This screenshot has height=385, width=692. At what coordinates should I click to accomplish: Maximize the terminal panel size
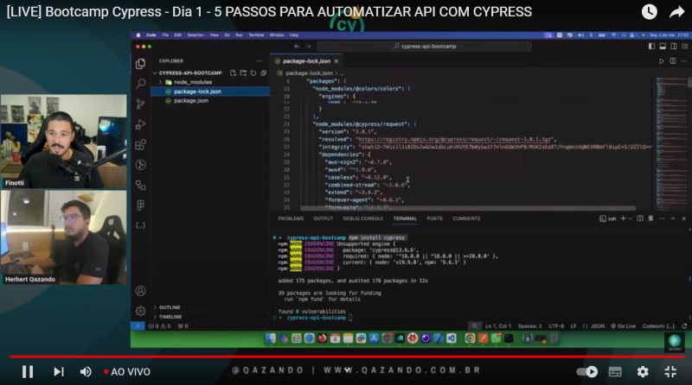pyautogui.click(x=673, y=218)
